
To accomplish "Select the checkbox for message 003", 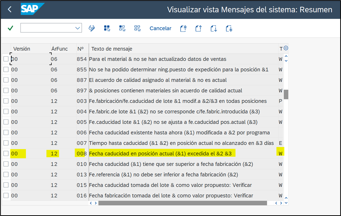I will pyautogui.click(x=6, y=101).
